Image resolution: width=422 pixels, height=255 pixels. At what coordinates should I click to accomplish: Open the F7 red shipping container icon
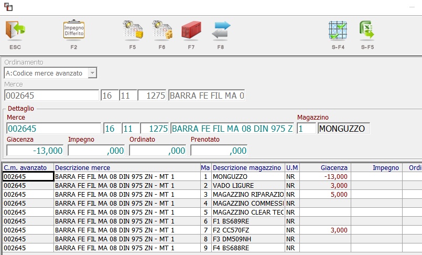coord(191,30)
